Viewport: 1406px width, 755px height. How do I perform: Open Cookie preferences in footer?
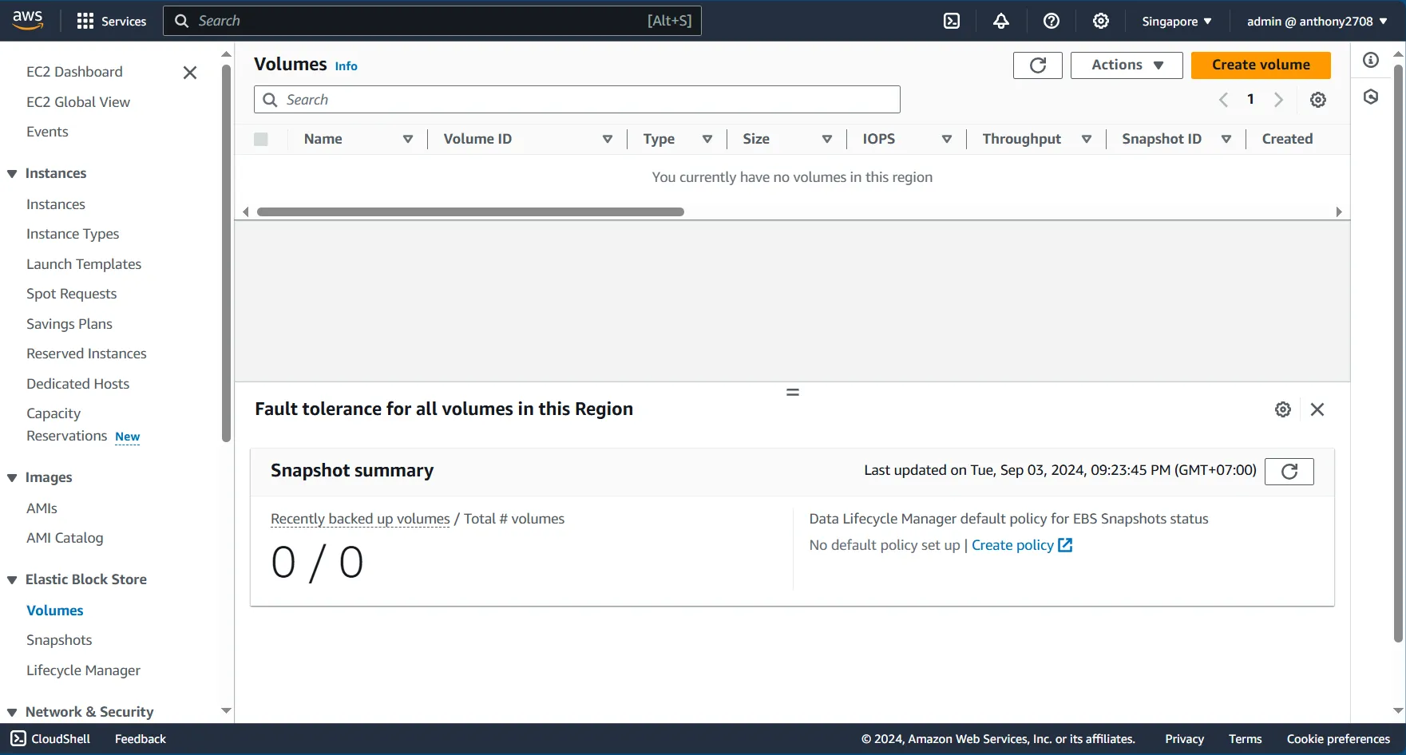pyautogui.click(x=1338, y=739)
